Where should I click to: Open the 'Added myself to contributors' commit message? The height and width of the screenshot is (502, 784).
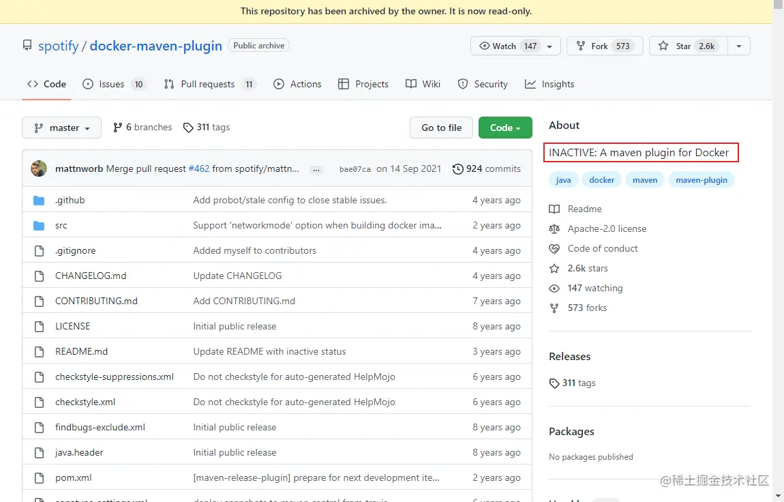[254, 250]
